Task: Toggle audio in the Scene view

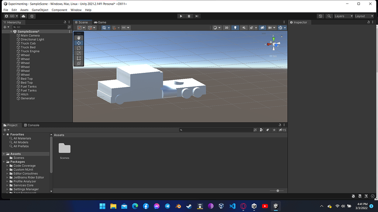Action: [244, 27]
